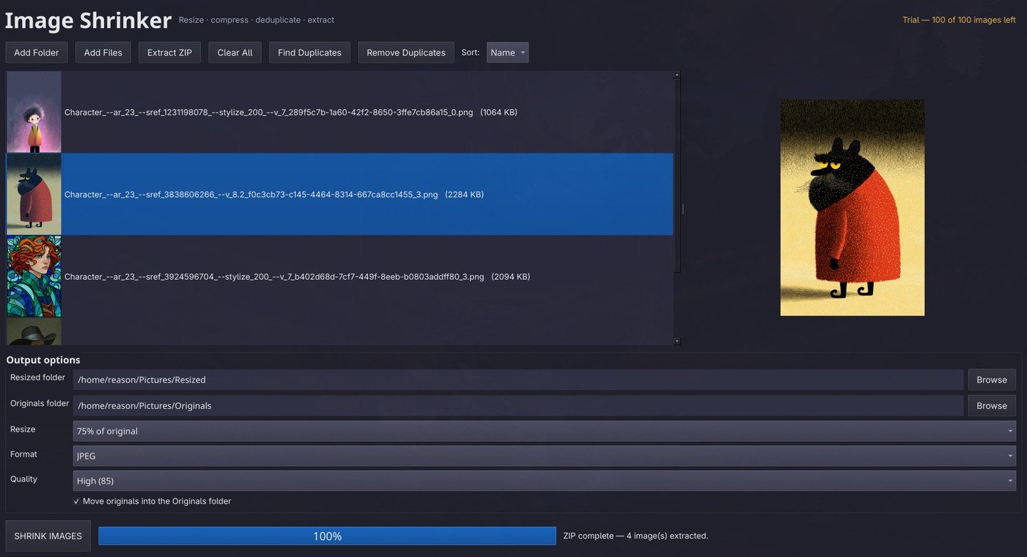The width and height of the screenshot is (1027, 557).
Task: Focus the Originals folder path field
Action: click(518, 405)
